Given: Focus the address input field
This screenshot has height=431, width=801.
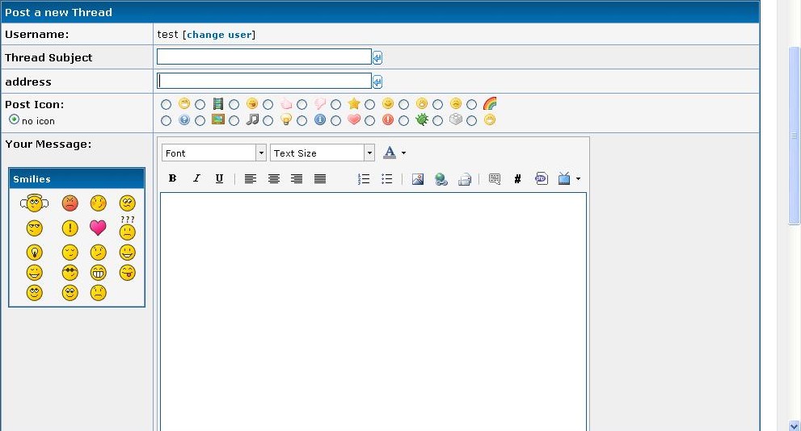Looking at the screenshot, I should 263,81.
